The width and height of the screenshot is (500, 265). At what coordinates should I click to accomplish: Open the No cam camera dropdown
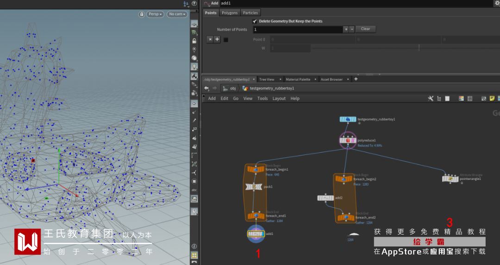pyautogui.click(x=177, y=14)
